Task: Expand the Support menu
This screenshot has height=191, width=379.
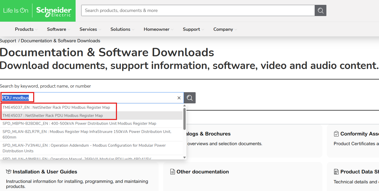Action: (x=193, y=29)
